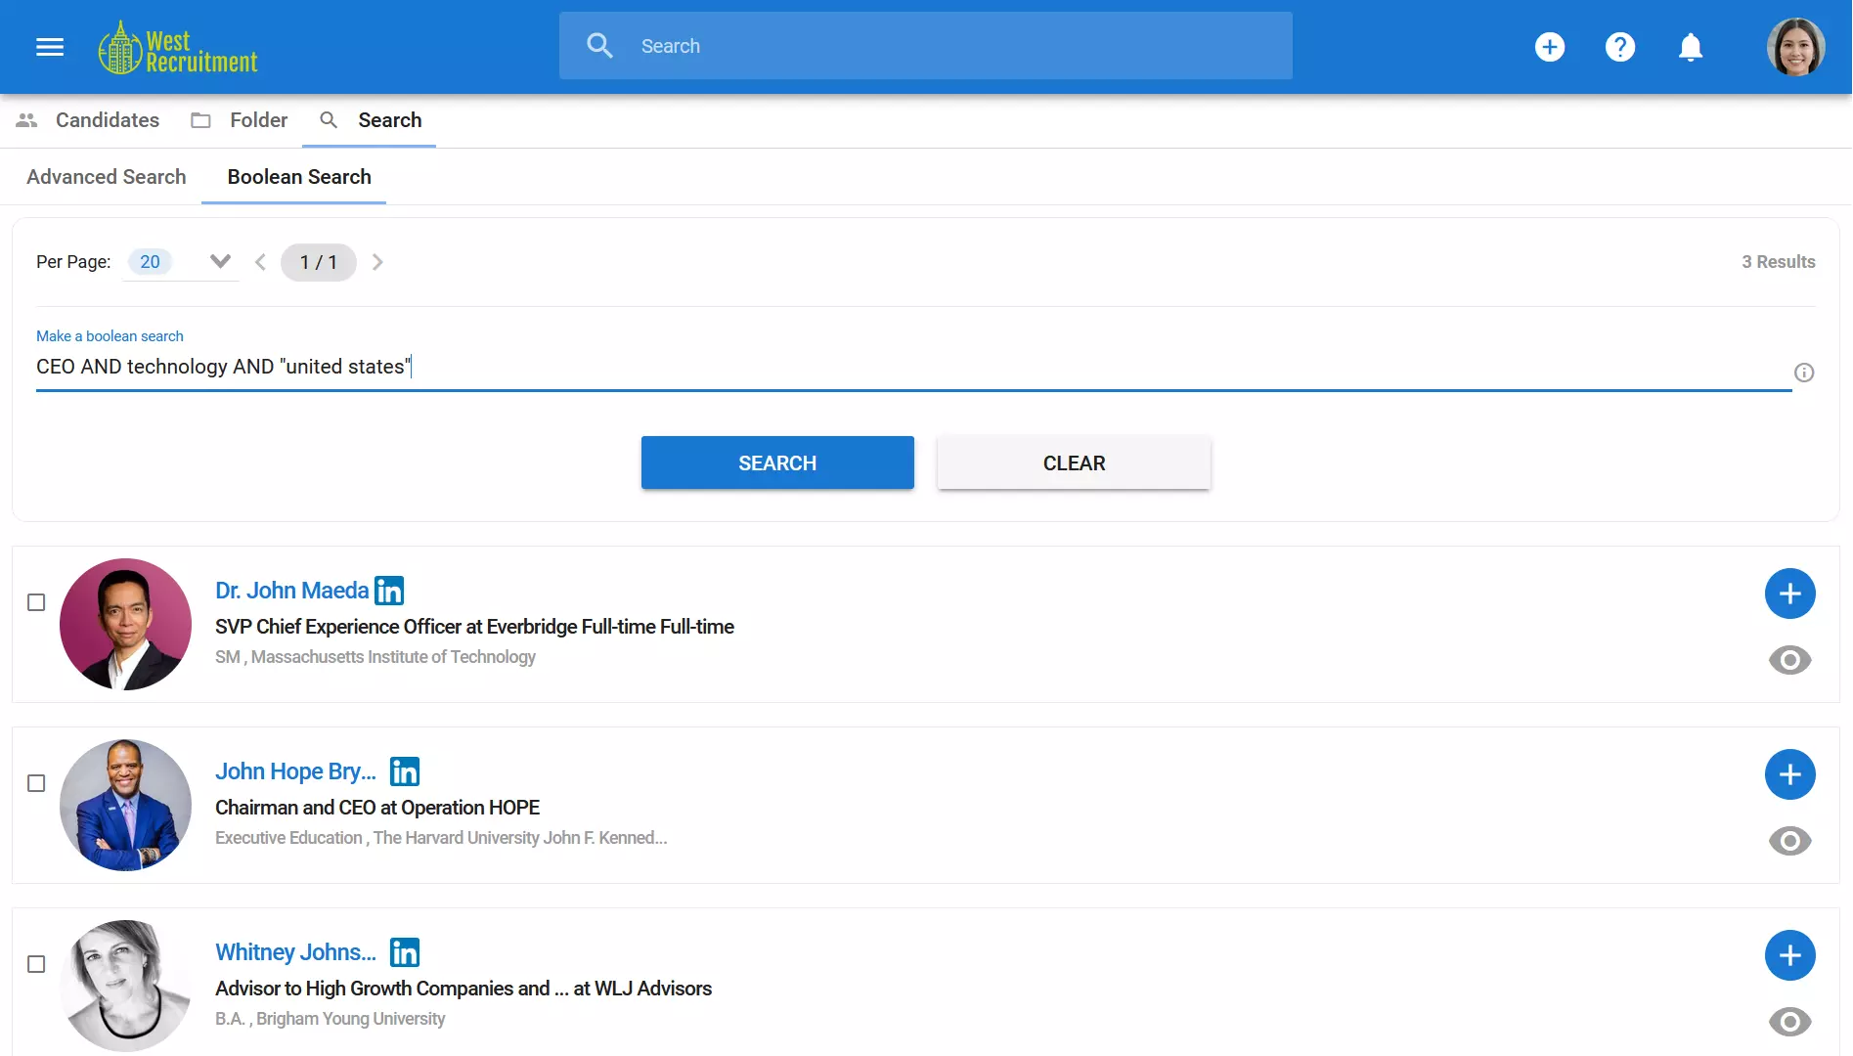Add John Hope Bryant using the plus circle icon
Viewport: 1853px width, 1056px height.
coord(1789,774)
